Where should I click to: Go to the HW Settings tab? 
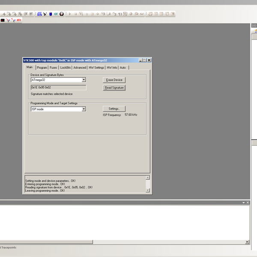pyautogui.click(x=96, y=68)
